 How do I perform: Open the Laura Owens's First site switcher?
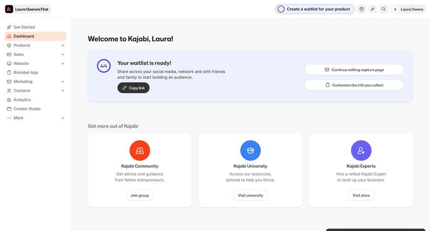pyautogui.click(x=28, y=9)
